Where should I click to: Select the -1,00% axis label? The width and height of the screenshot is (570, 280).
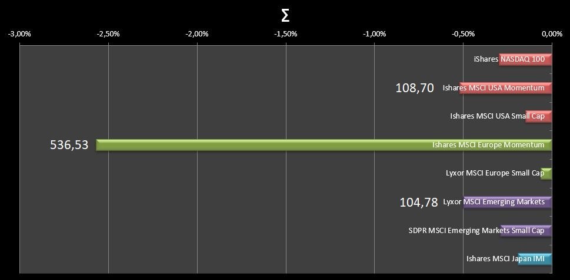(x=375, y=33)
